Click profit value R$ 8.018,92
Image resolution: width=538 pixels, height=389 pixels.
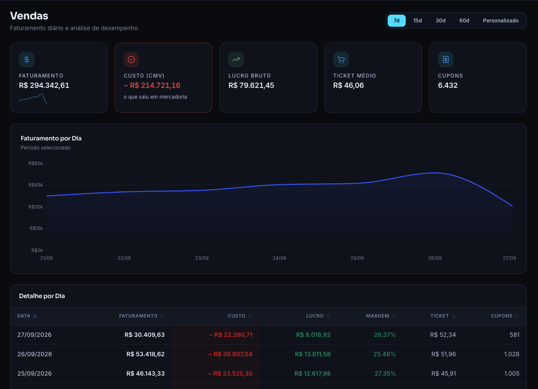pos(314,335)
